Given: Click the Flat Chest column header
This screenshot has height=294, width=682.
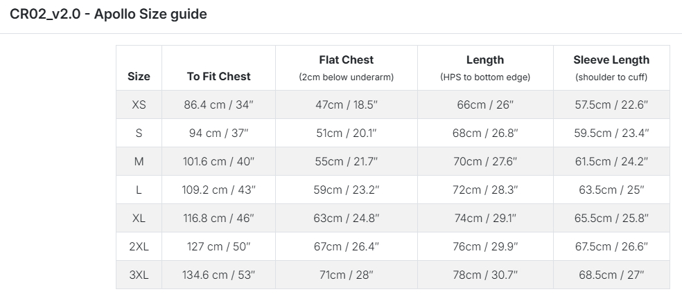Looking at the screenshot, I should click(x=346, y=60).
